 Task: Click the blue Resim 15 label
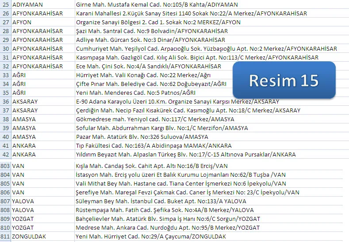point(284,80)
